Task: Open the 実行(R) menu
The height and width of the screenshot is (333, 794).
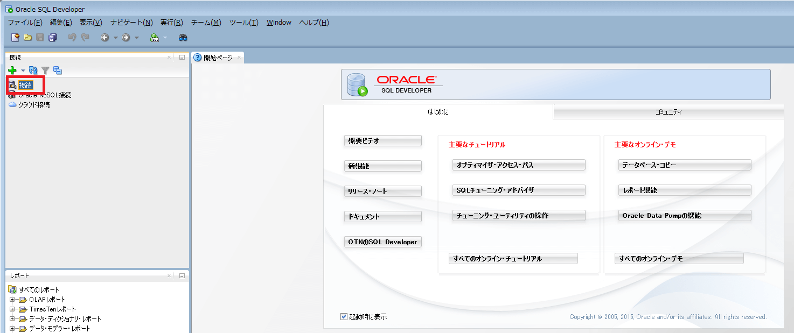Action: 171,23
